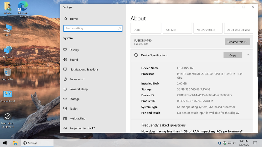Open File Explorer from taskbar
This screenshot has height=147, width=262.
15,143
